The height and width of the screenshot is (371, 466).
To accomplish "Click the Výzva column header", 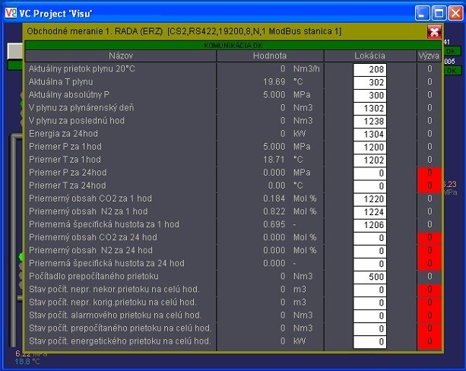I will [x=429, y=56].
